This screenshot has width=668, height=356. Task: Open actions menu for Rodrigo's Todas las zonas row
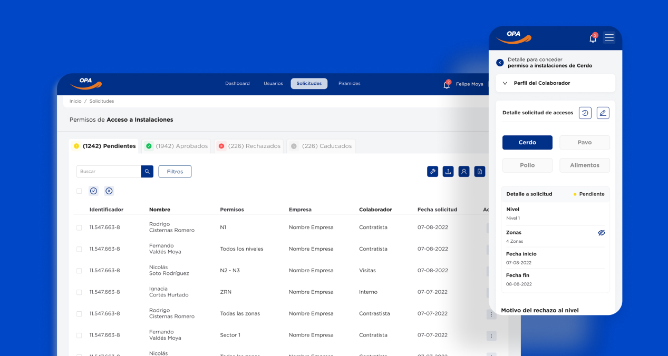coord(491,314)
